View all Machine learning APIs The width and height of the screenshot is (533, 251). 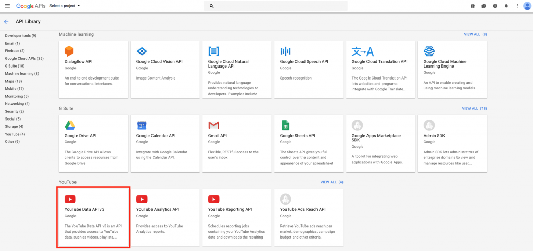[475, 34]
